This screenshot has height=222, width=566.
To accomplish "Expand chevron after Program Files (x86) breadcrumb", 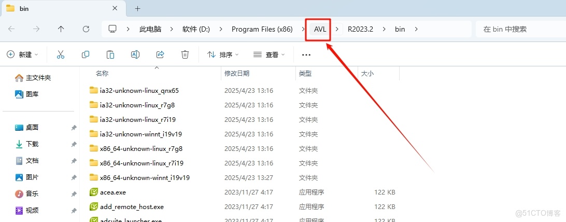I will (x=303, y=29).
